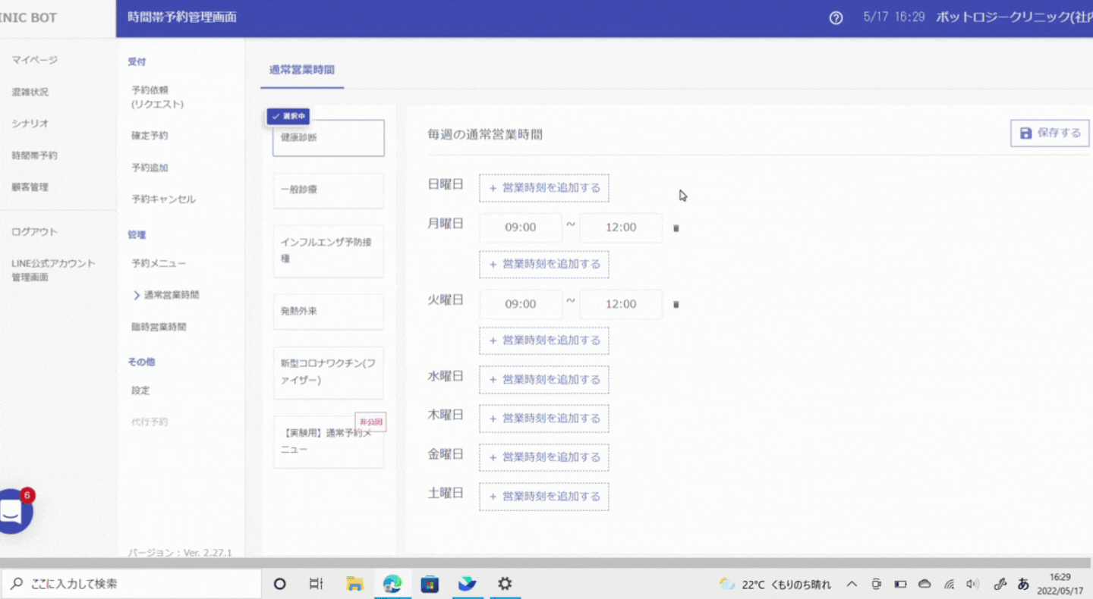Open Microsoft Edge from the taskbar

pos(392,584)
